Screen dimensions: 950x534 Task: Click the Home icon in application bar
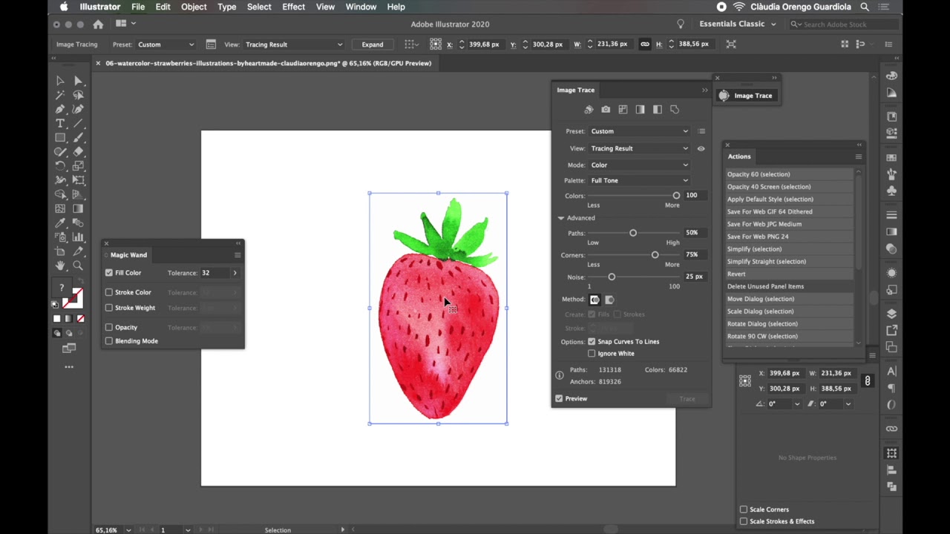tap(98, 24)
